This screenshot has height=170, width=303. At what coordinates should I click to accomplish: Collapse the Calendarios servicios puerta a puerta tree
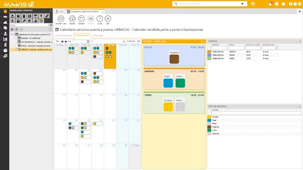point(12,34)
